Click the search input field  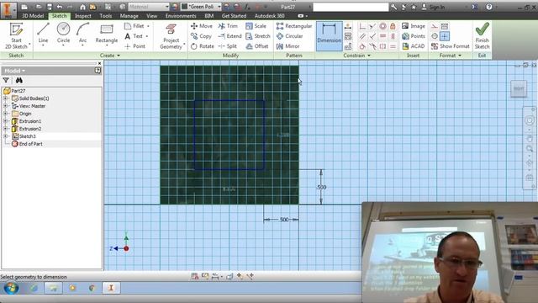(x=351, y=7)
